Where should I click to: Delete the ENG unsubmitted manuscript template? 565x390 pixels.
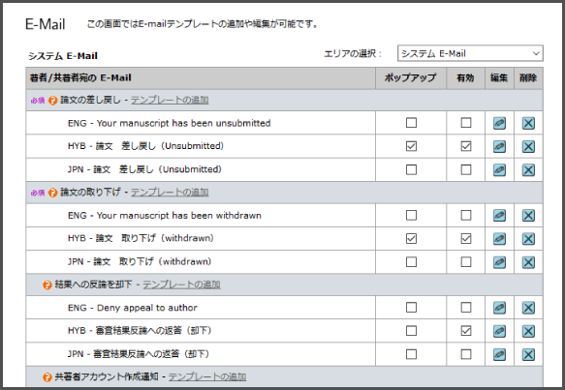(x=528, y=124)
